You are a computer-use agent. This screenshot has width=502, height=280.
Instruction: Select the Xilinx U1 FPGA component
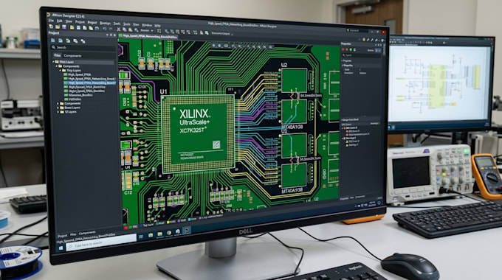pos(198,134)
